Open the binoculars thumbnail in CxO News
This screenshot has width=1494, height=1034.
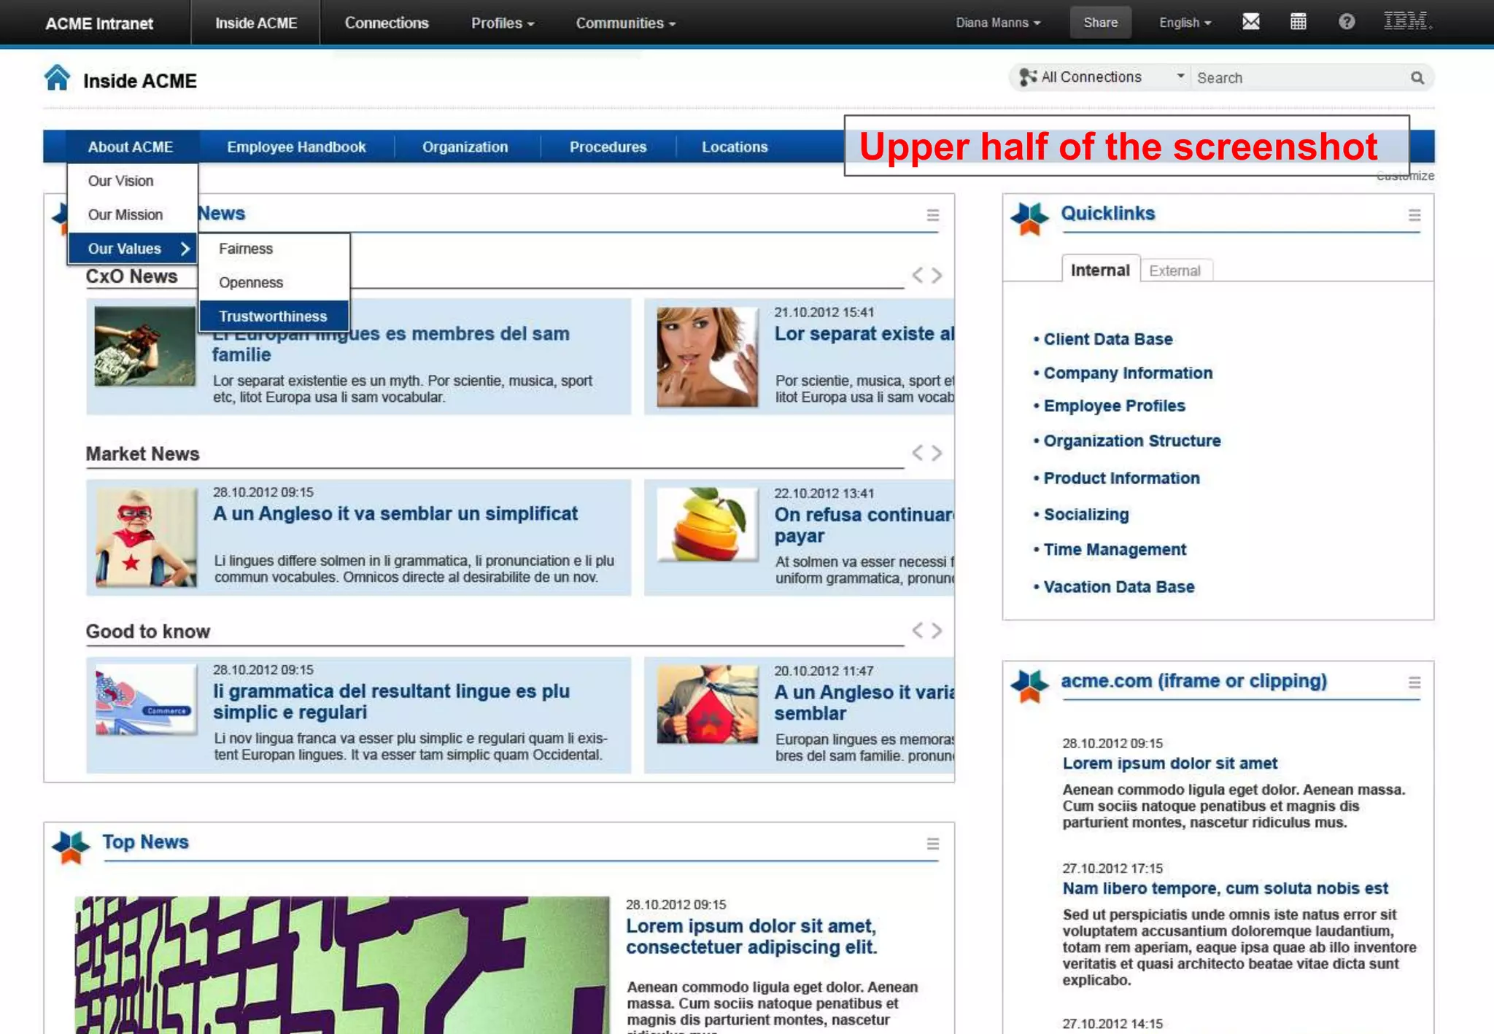tap(144, 346)
